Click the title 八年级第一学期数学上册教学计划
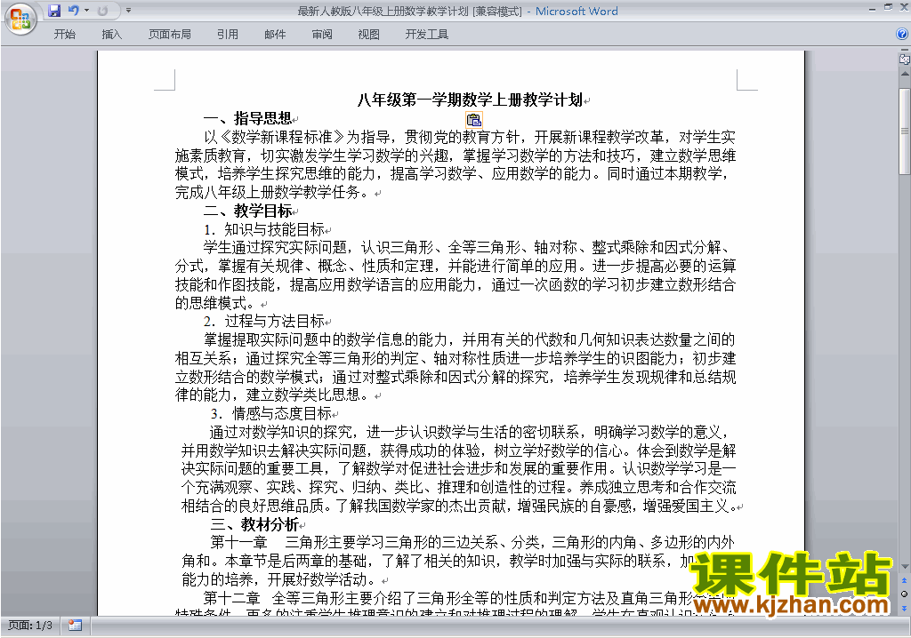Screen dimensions: 911x638 (x=470, y=100)
